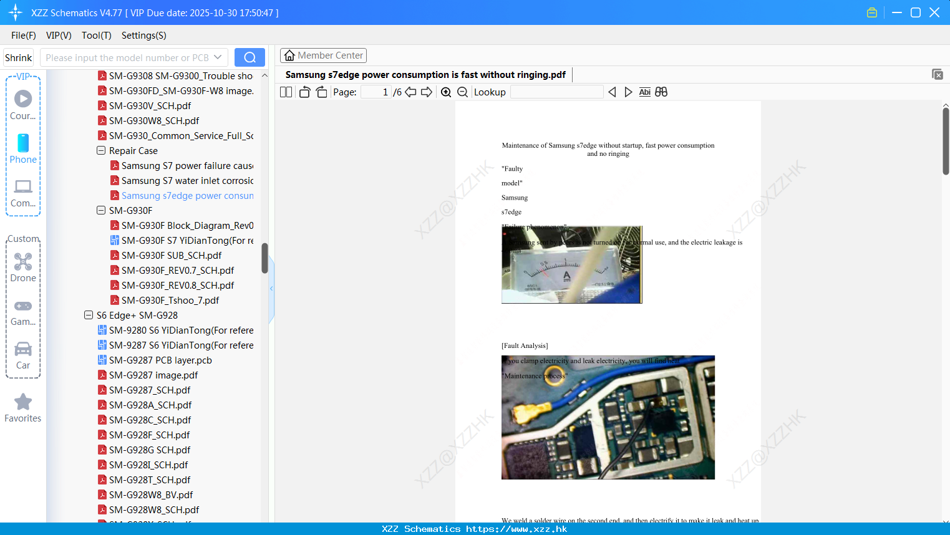This screenshot has height=535, width=950.
Task: Open Favorites star
Action: [x=23, y=408]
